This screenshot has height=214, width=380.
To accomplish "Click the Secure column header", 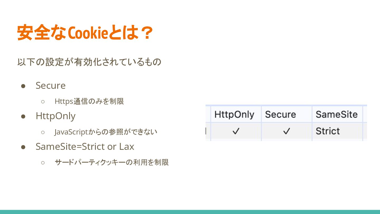I will click(281, 114).
